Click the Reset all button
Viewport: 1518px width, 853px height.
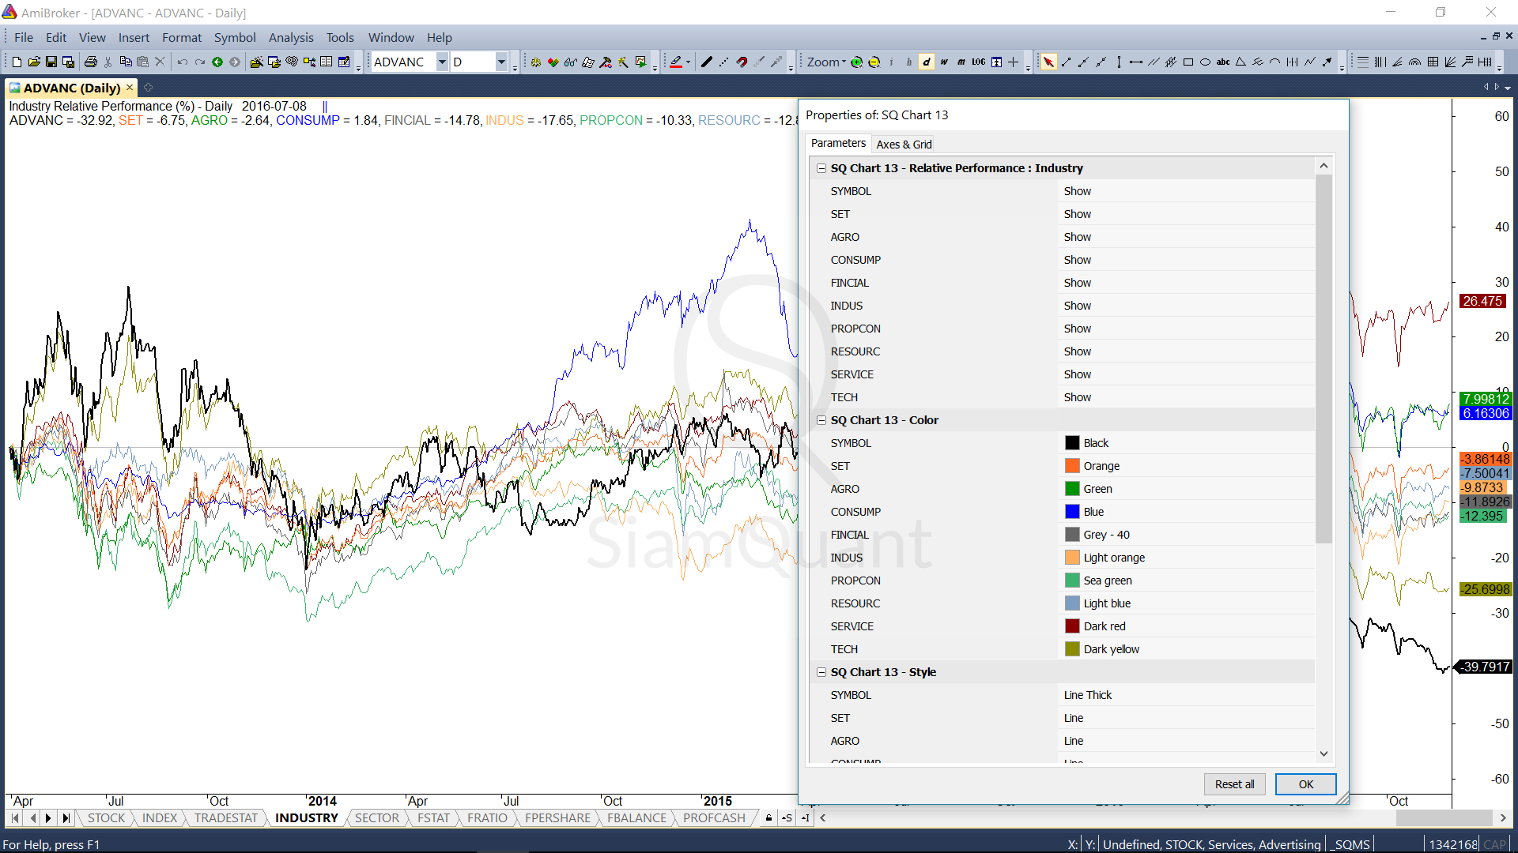pos(1234,783)
